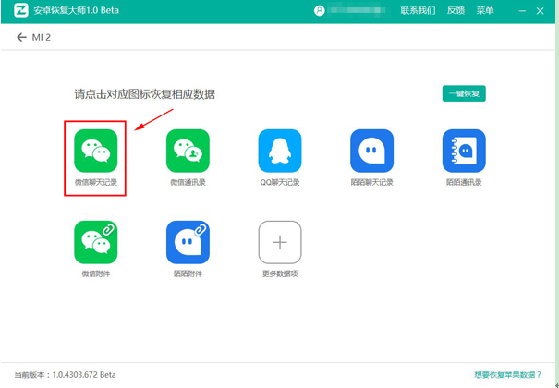Go back using the left arrow
Viewport: 559px width, 388px height.
pyautogui.click(x=21, y=37)
